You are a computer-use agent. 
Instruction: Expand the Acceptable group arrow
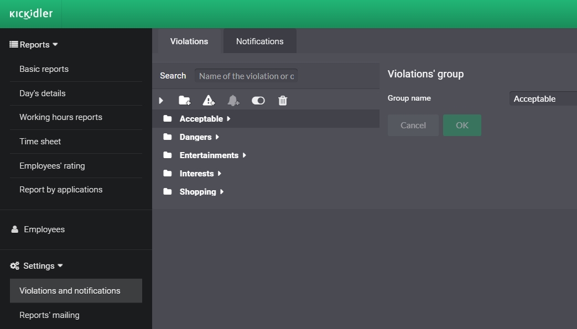tap(228, 119)
